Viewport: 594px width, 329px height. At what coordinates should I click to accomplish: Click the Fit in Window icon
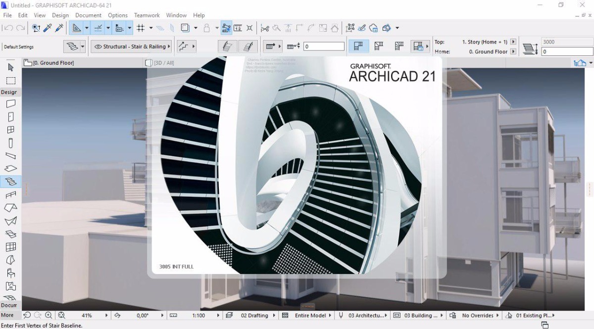[61, 315]
